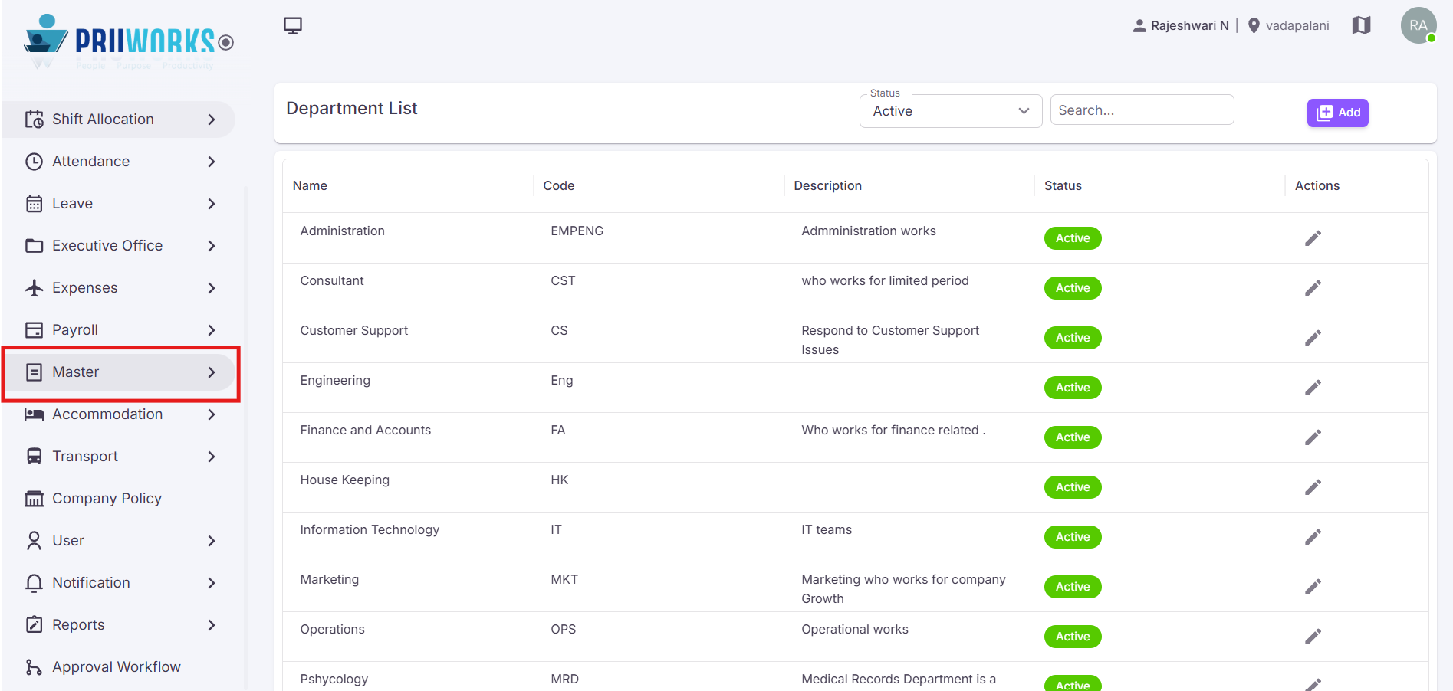Edit the Information Technology department
The height and width of the screenshot is (691, 1453).
pos(1313,537)
